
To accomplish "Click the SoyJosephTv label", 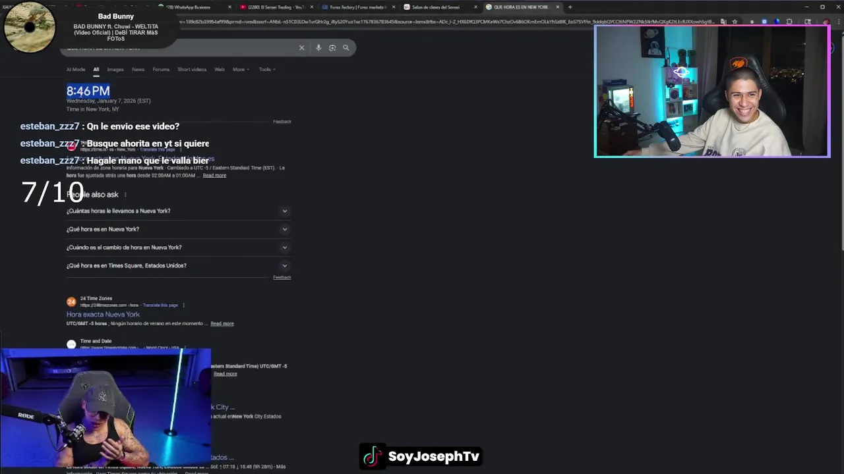I will click(x=434, y=456).
